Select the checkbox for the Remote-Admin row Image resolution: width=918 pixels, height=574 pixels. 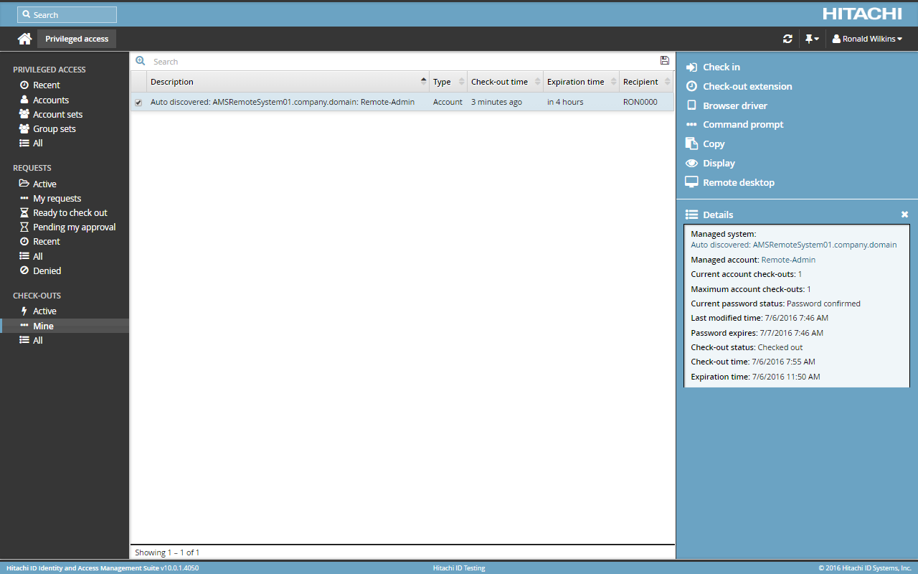(x=138, y=101)
